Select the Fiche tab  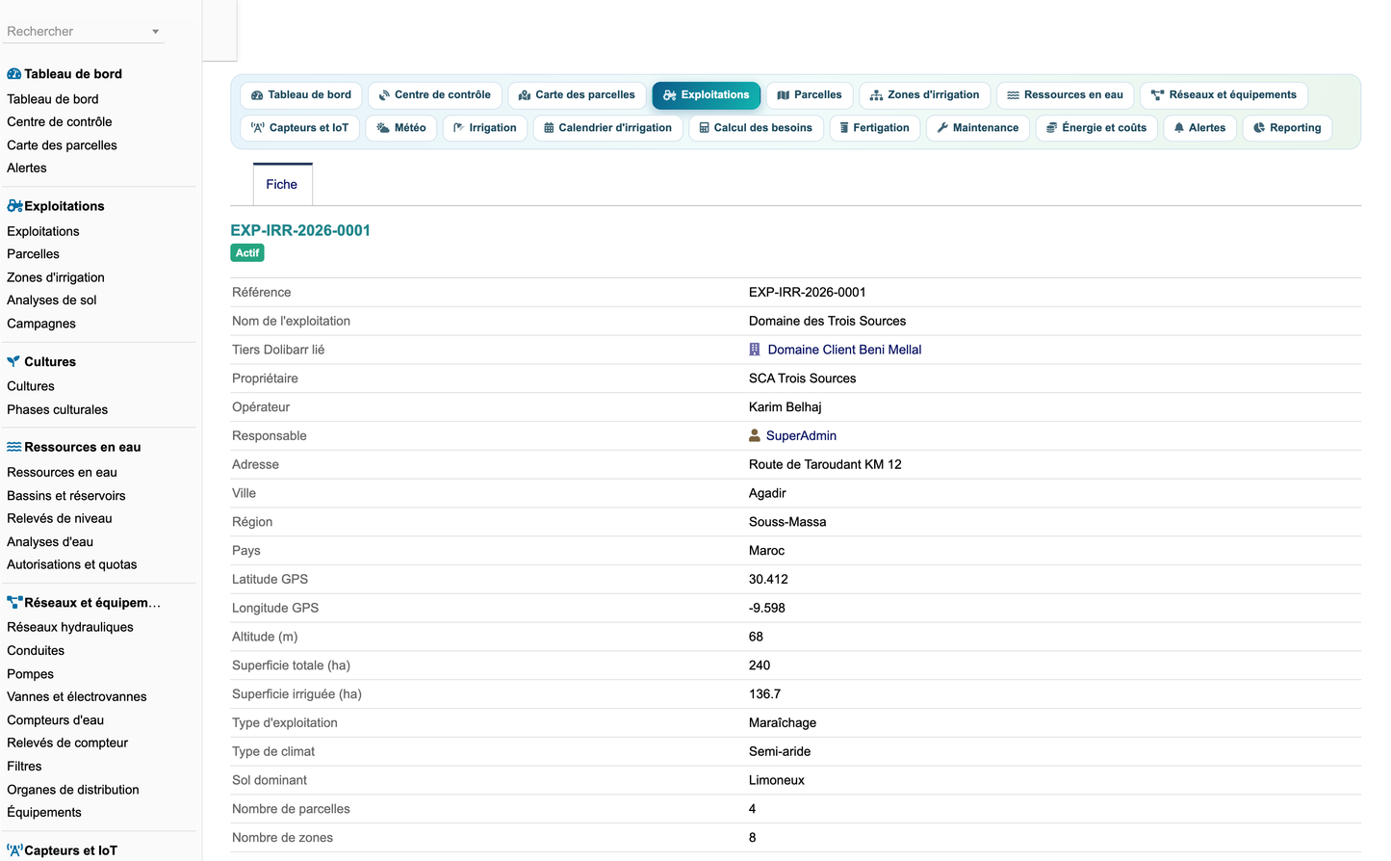pyautogui.click(x=282, y=184)
